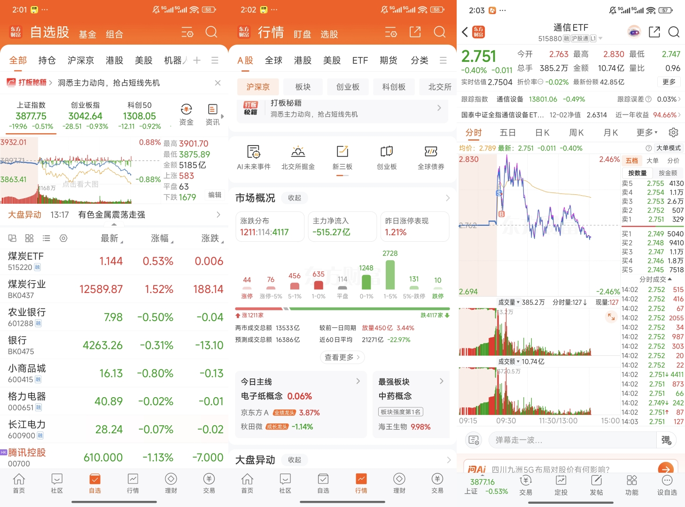Tap 交易 in 行情 bottom bar
685x507 pixels.
(x=437, y=484)
